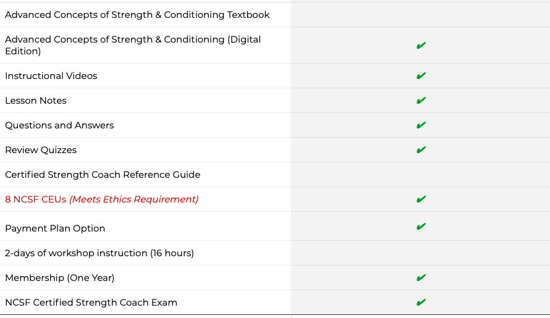This screenshot has height=318, width=550.
Task: Click 'Lesson Notes' row label
Action: [35, 101]
